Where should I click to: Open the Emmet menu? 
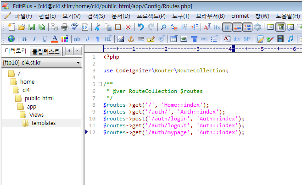click(240, 16)
